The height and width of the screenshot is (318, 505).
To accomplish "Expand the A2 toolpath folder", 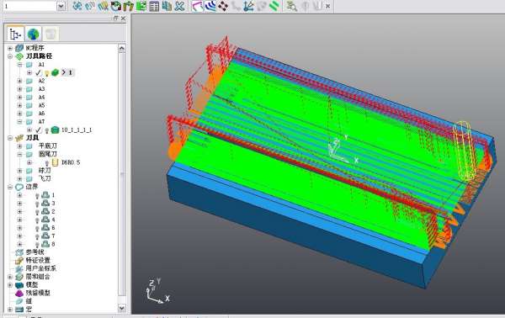I will [20, 81].
